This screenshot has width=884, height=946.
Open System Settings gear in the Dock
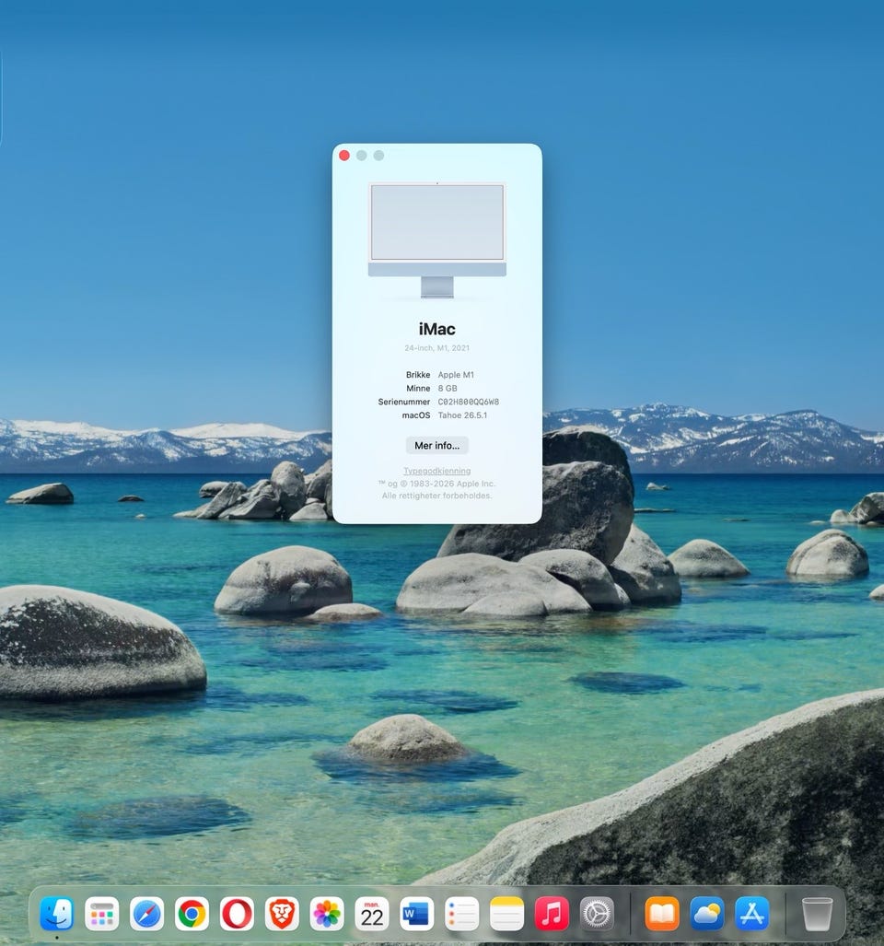click(597, 914)
